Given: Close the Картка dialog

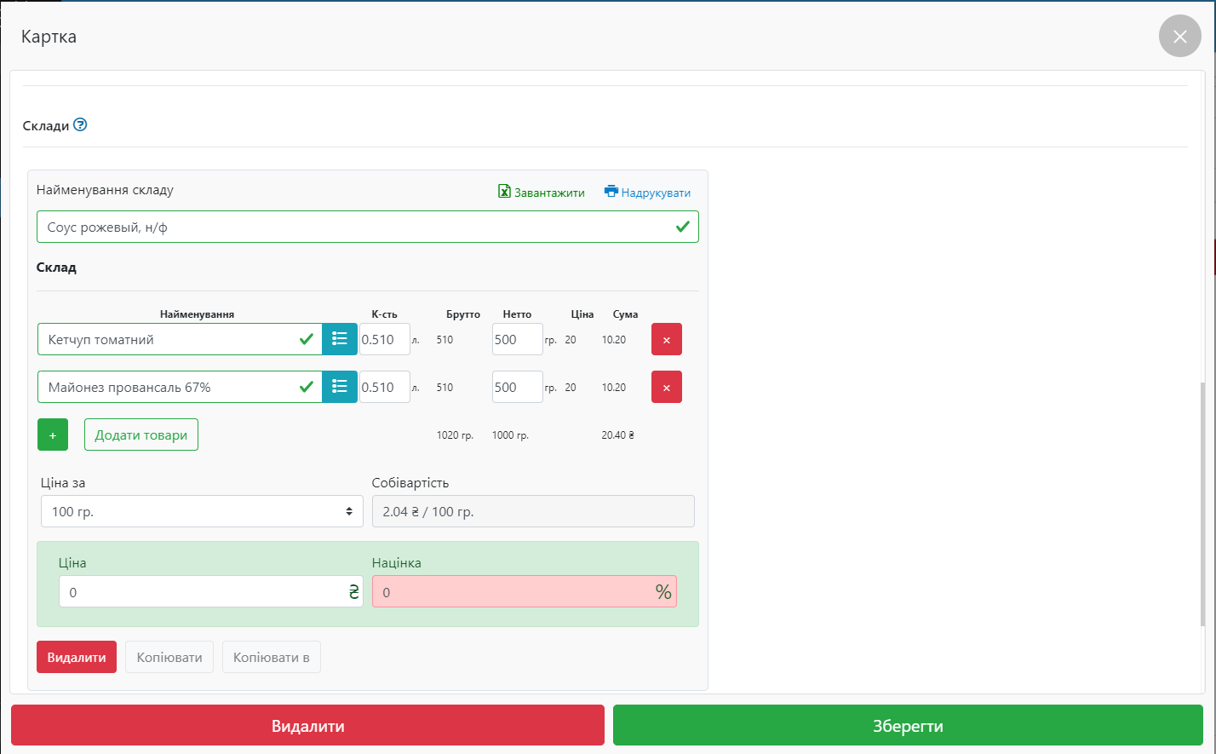Looking at the screenshot, I should pyautogui.click(x=1179, y=37).
